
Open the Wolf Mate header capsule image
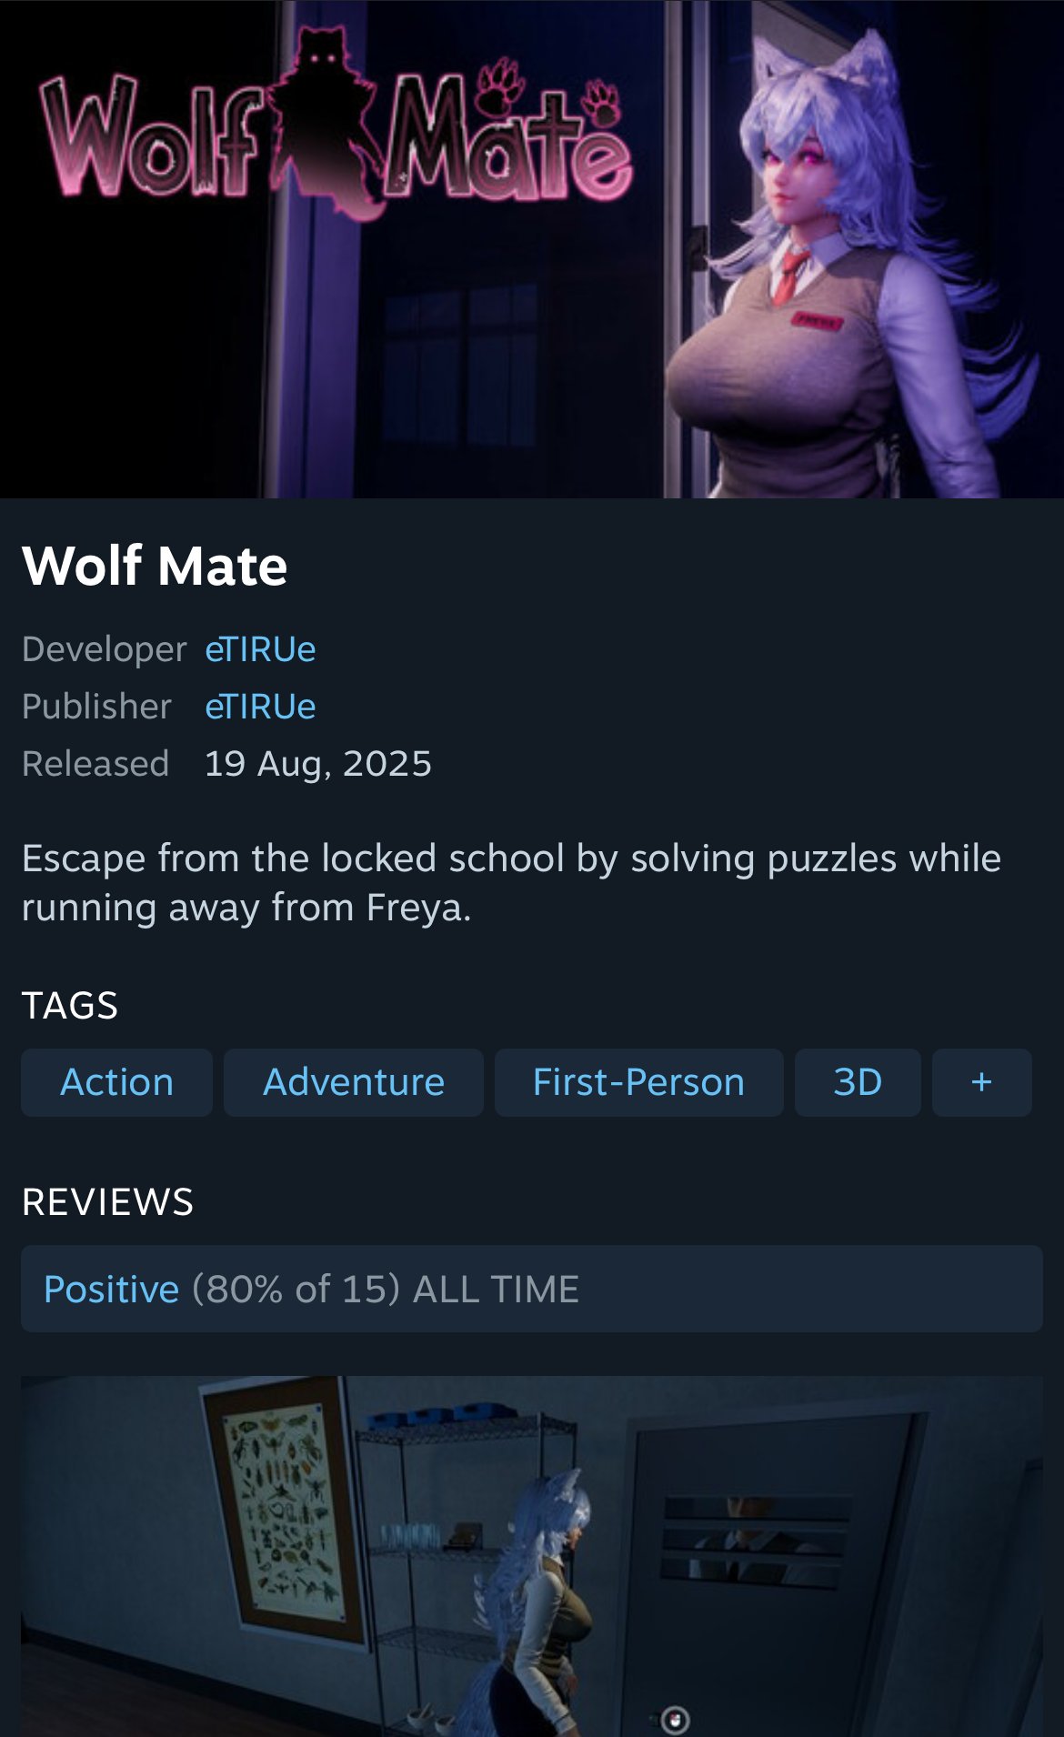532,249
